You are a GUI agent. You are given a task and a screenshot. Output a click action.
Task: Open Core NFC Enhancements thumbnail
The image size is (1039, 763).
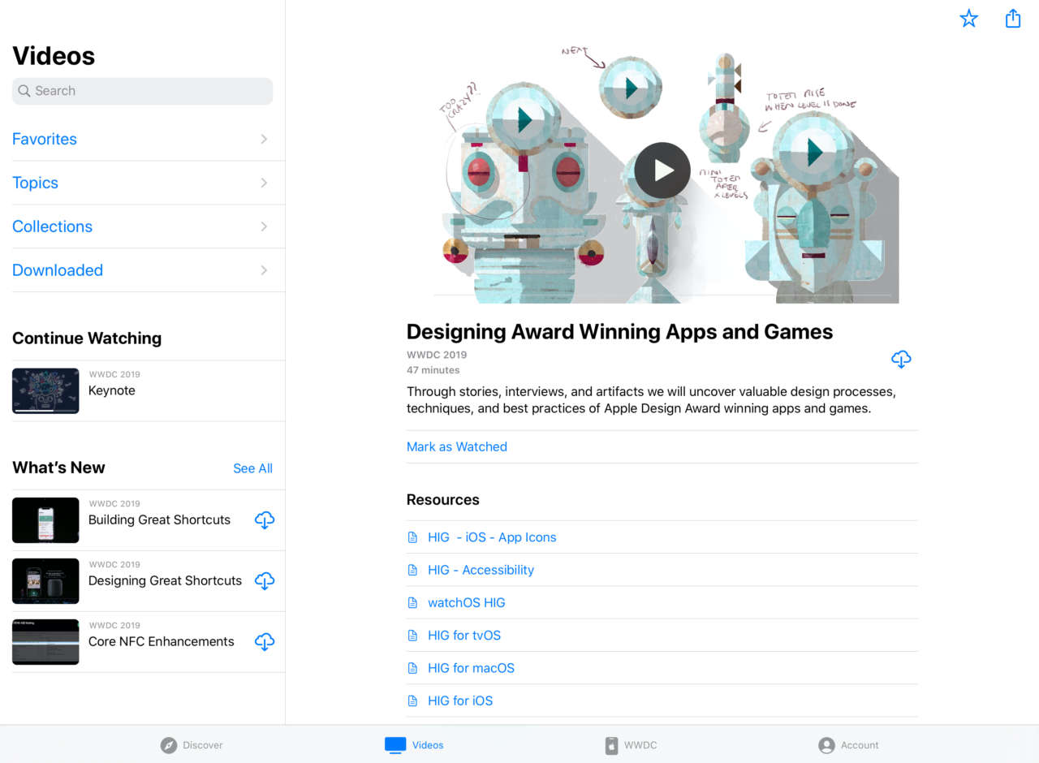[x=45, y=642]
